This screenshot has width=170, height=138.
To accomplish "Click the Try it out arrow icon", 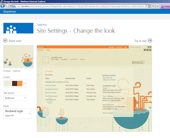I will click(150, 41).
